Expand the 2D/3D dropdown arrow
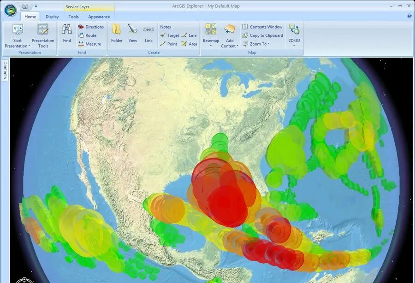This screenshot has height=283, width=415. pyautogui.click(x=294, y=46)
